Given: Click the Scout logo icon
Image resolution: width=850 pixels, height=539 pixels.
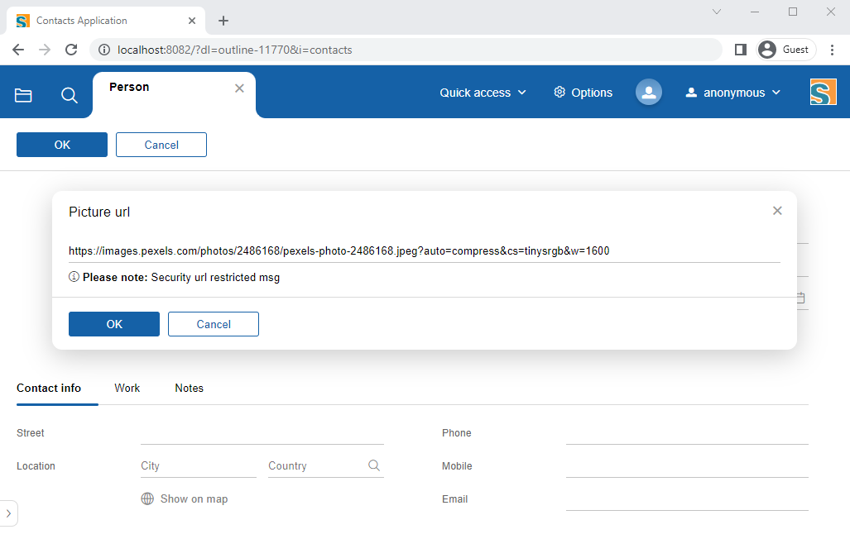Looking at the screenshot, I should (x=823, y=92).
